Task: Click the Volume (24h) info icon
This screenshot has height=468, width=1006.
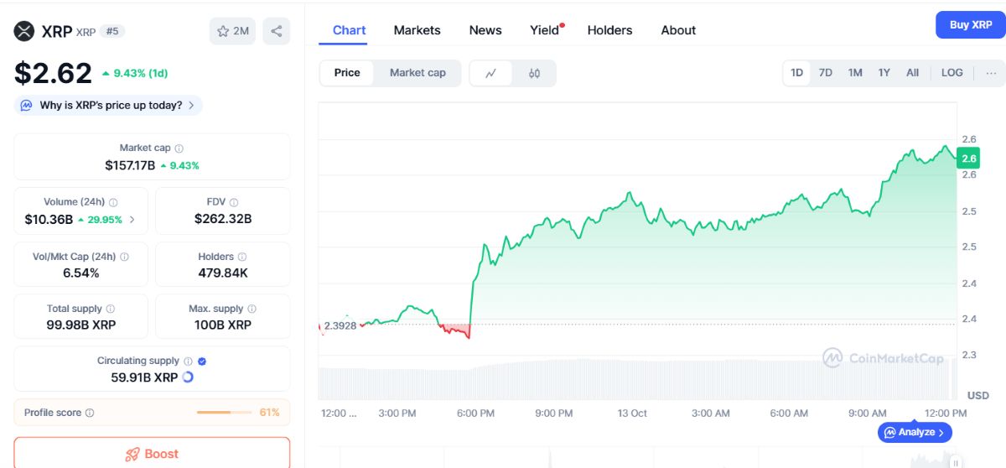Action: pos(113,202)
